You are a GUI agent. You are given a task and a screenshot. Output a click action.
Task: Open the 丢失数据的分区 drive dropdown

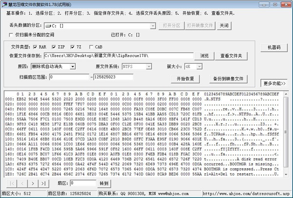tap(153, 26)
